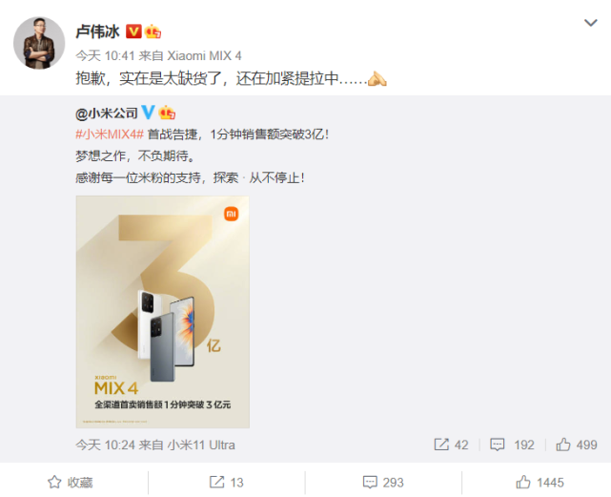The width and height of the screenshot is (611, 497).
Task: Click the repost button showing 13
Action: click(x=227, y=482)
